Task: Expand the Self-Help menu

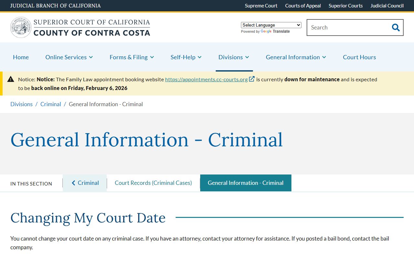Action: click(186, 57)
